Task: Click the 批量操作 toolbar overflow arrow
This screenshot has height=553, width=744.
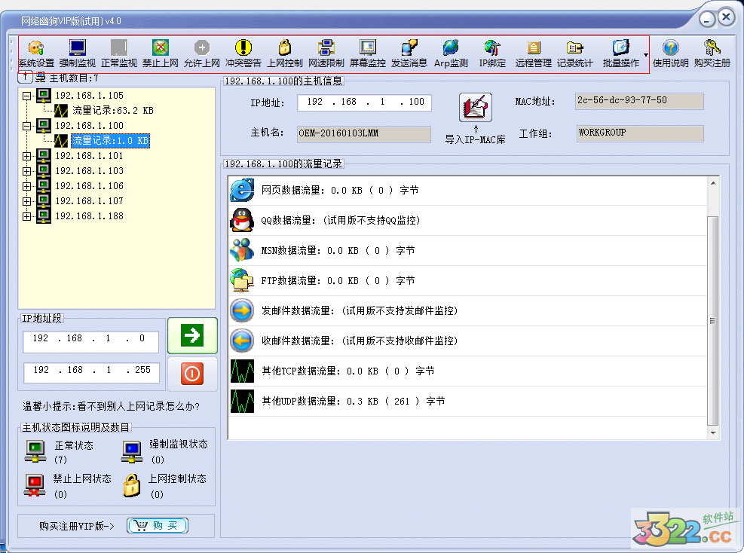Action: (x=646, y=55)
